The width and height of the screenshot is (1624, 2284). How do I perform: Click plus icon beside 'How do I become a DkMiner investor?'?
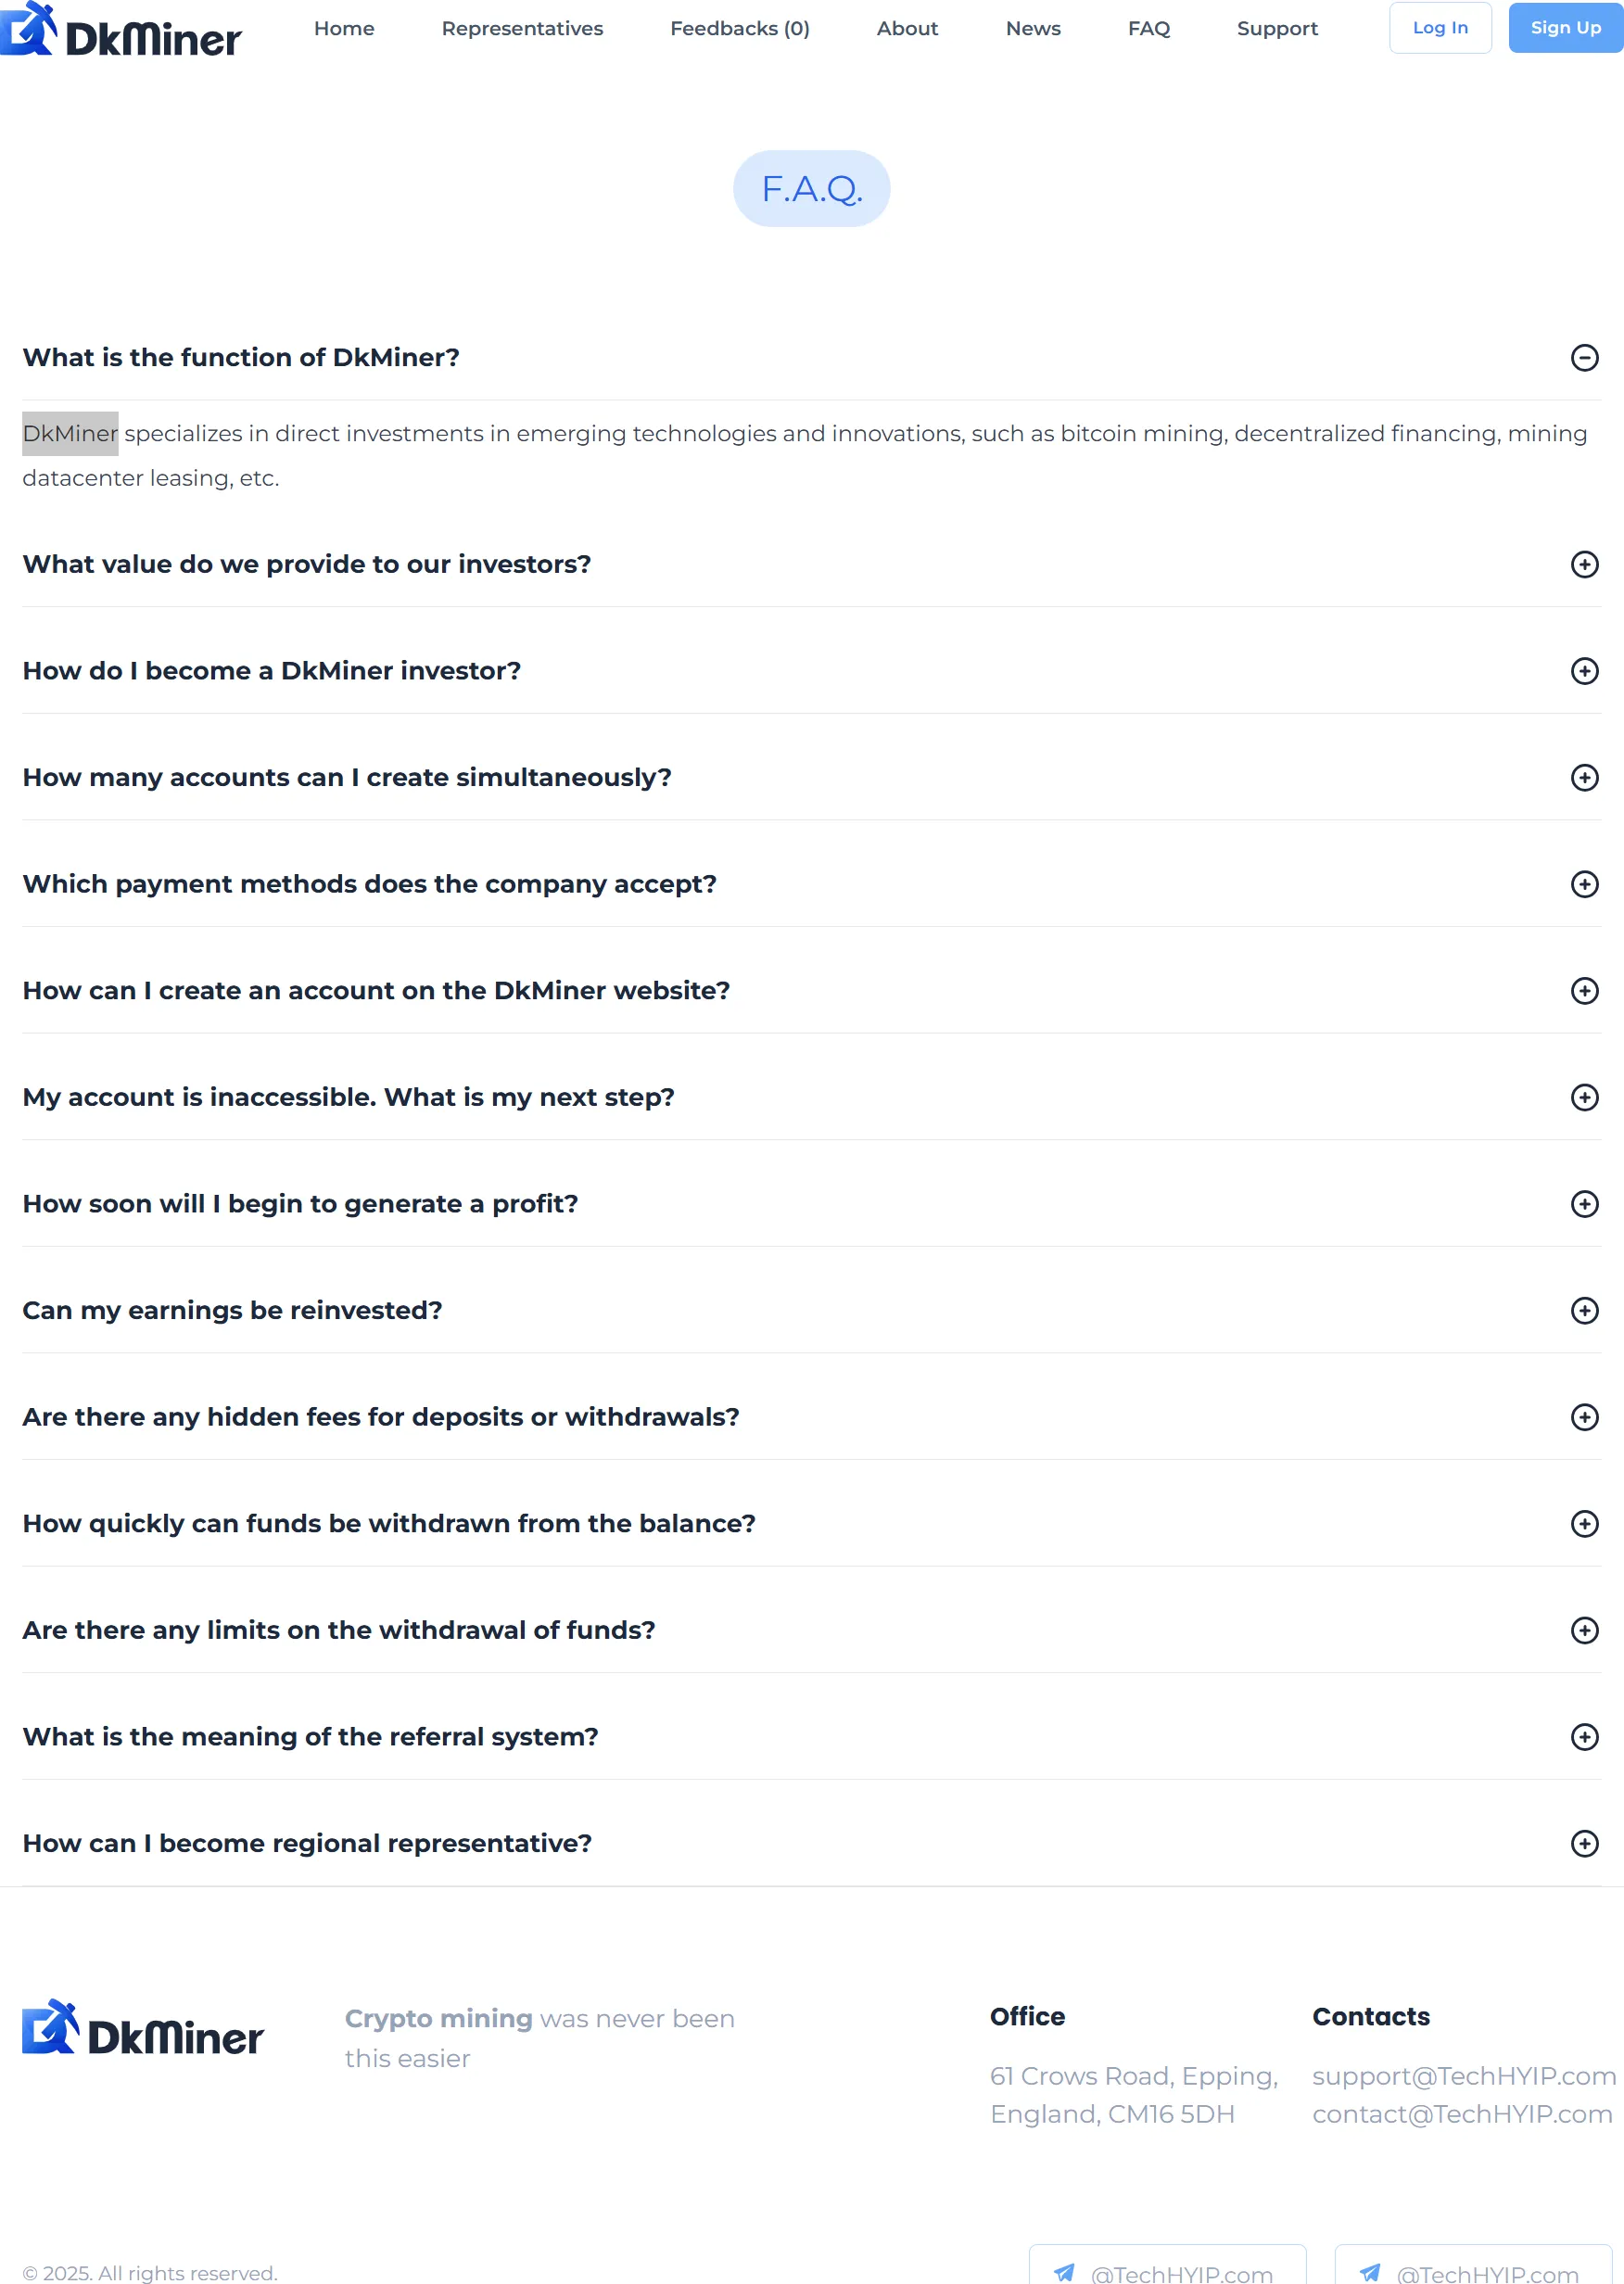click(1584, 671)
